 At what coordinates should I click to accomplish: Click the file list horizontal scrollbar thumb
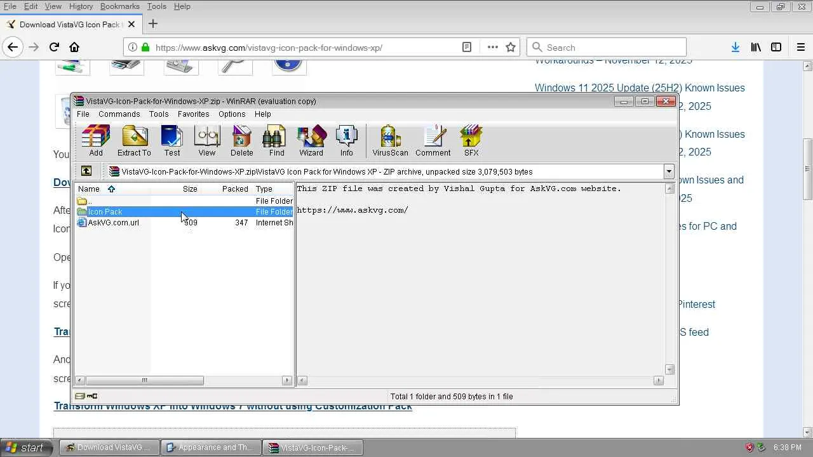(144, 380)
